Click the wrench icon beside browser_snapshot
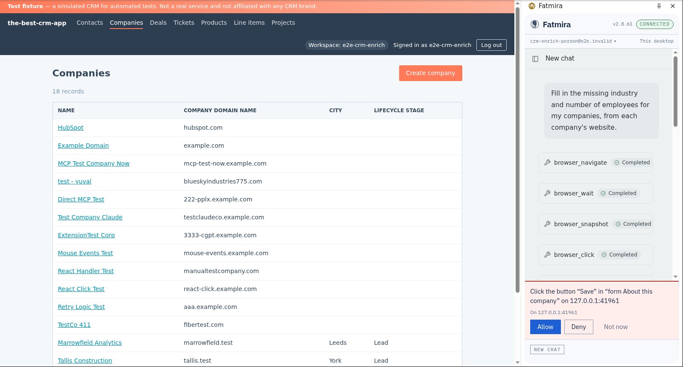This screenshot has height=367, width=683. [547, 224]
